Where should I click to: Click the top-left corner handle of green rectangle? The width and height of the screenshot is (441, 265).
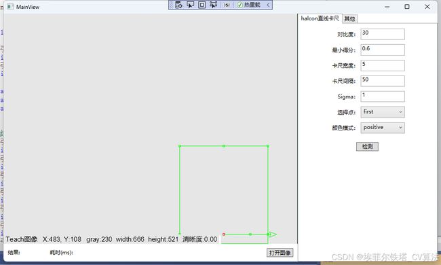(180, 146)
